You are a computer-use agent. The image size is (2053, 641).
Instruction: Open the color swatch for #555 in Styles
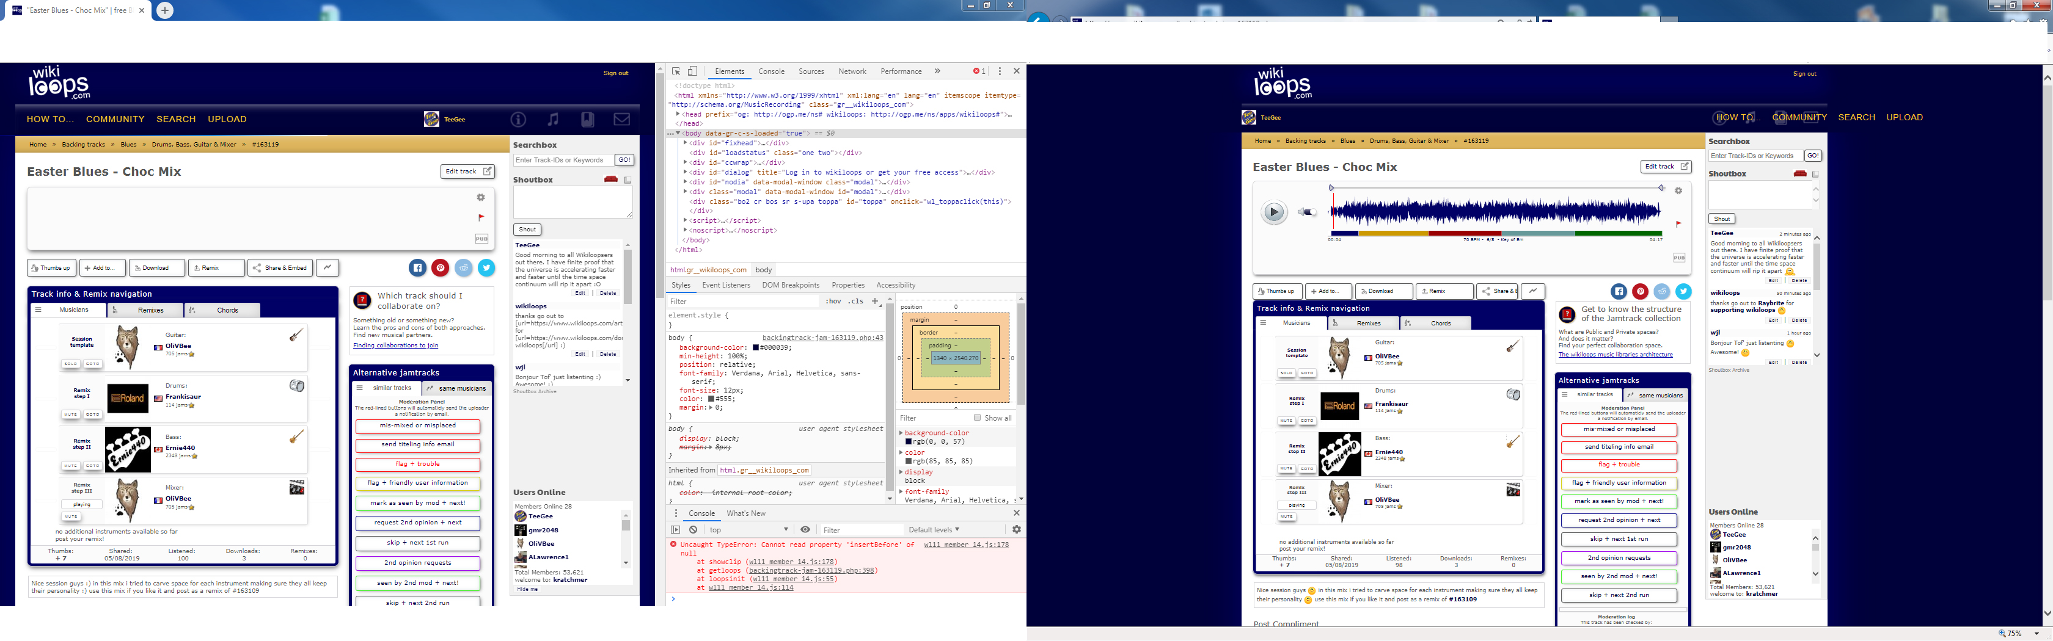click(x=711, y=399)
